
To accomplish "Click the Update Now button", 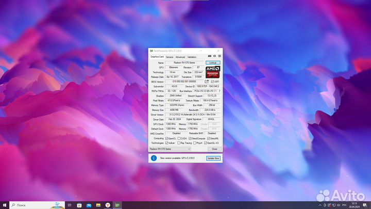I will pyautogui.click(x=213, y=158).
